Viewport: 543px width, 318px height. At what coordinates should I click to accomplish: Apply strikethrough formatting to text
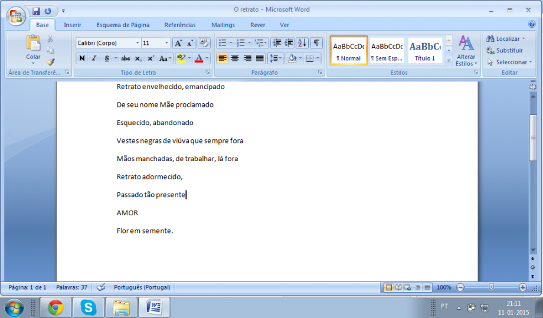click(x=125, y=58)
